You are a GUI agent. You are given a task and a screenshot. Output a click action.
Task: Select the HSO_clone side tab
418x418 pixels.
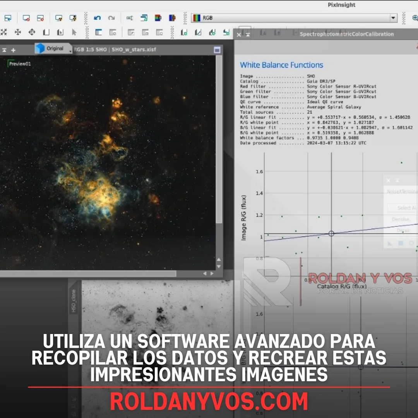[74, 300]
